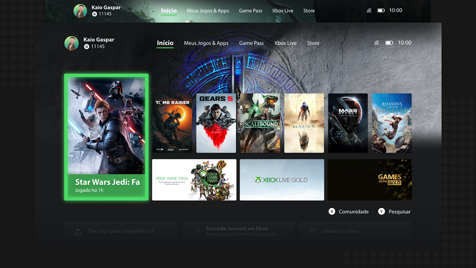The height and width of the screenshot is (268, 476).
Task: Select Início in the background top bar
Action: coord(169,11)
